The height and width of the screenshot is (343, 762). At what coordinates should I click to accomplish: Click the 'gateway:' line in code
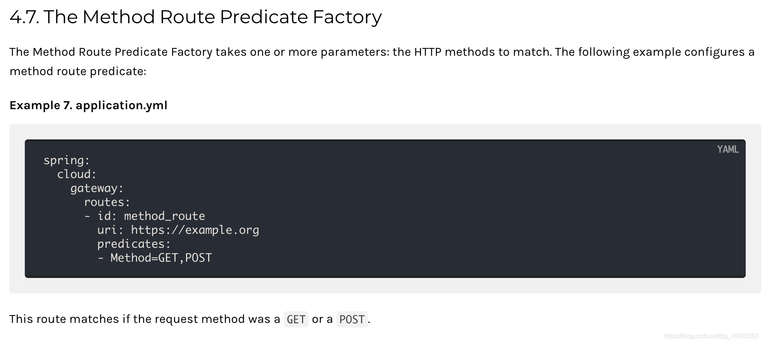click(97, 188)
